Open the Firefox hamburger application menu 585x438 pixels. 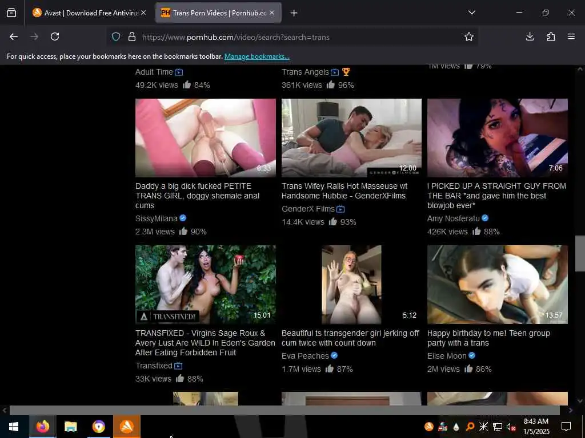click(571, 36)
